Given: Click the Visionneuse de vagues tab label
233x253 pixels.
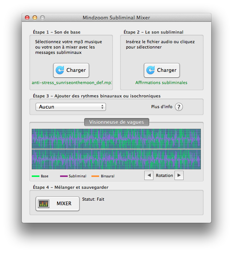Looking at the screenshot, I should tap(116, 122).
